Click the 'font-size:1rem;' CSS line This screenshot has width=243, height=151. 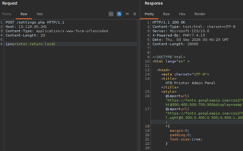(x=186, y=139)
